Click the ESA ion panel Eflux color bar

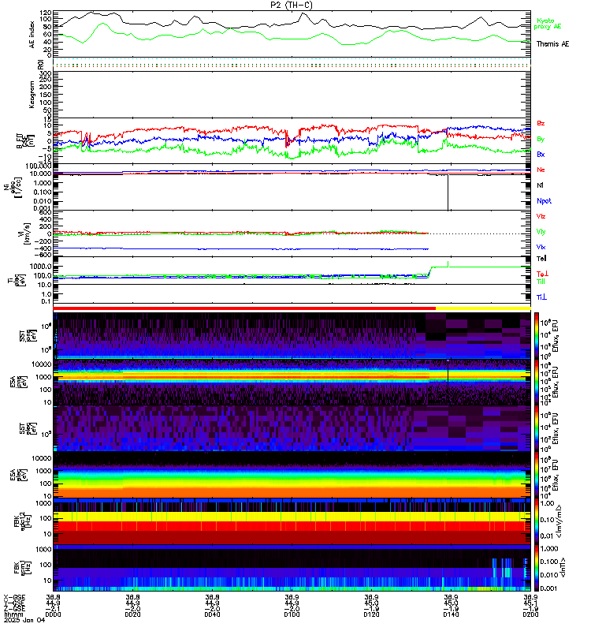(537, 382)
